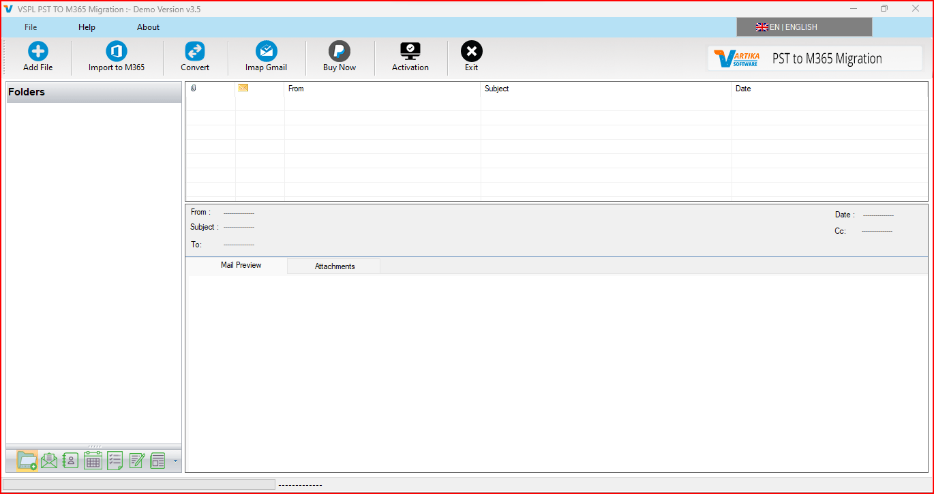Viewport: 934px width, 494px height.
Task: Click the Exit X icon
Action: tap(472, 51)
